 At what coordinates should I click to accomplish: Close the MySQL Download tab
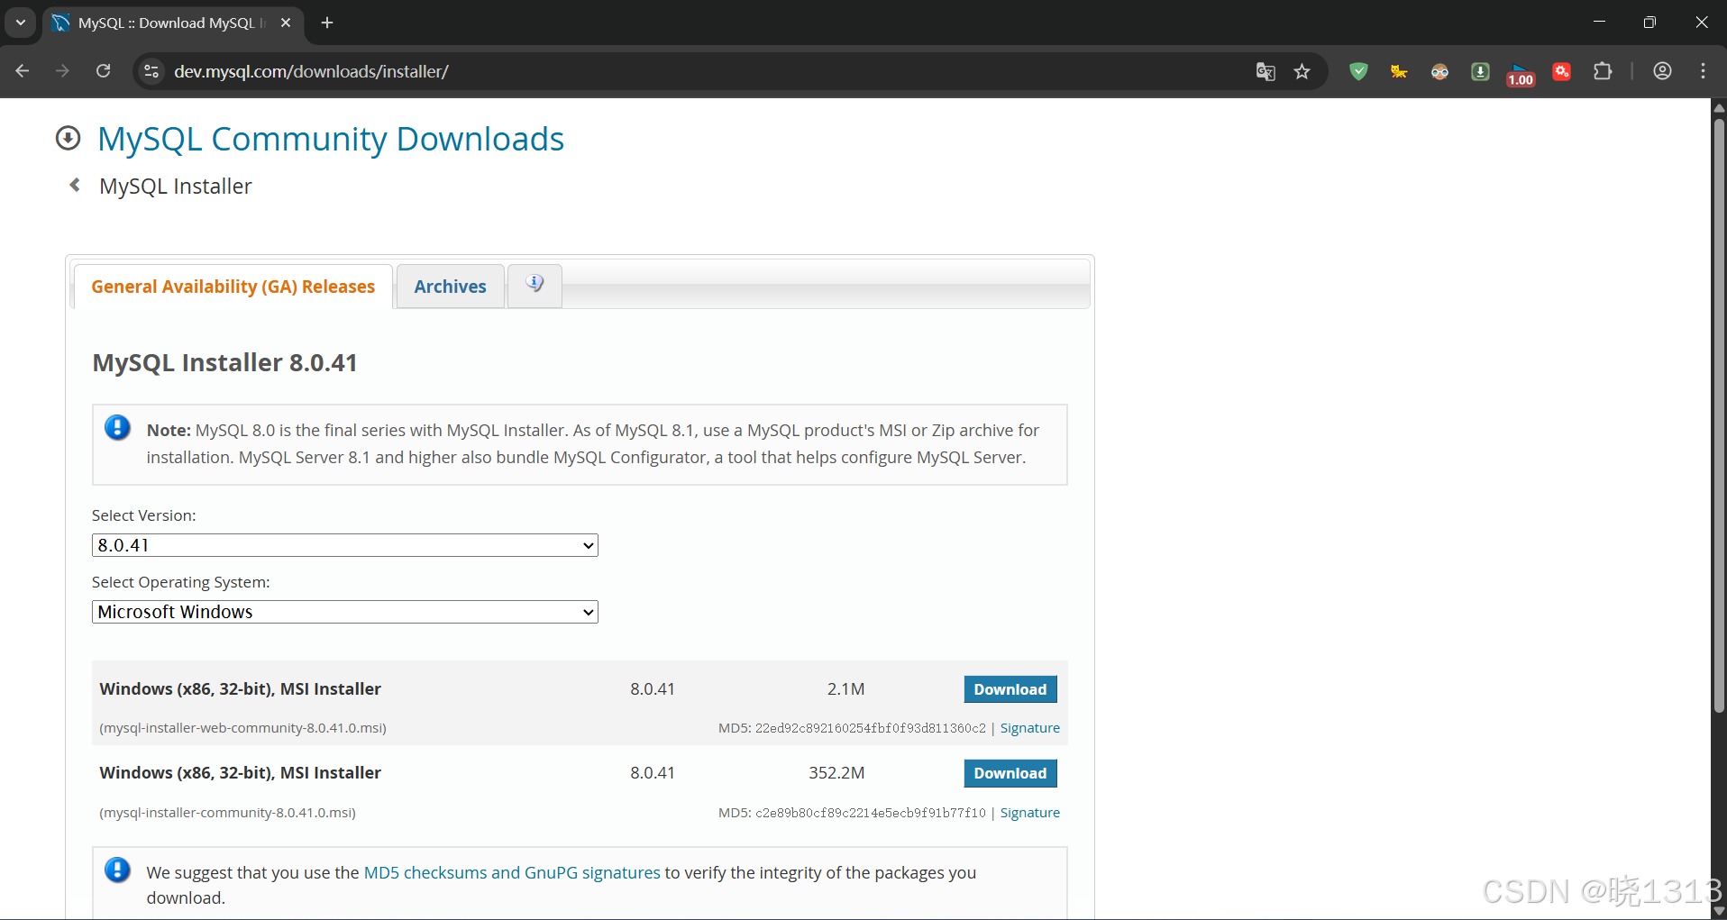tap(286, 23)
